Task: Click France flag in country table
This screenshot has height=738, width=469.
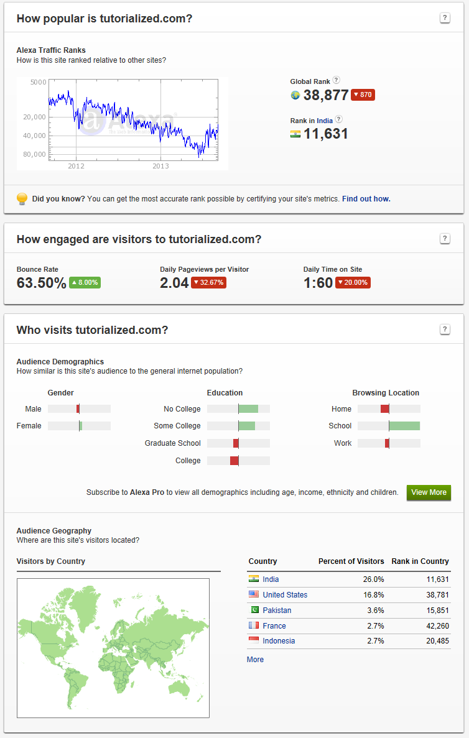Action: click(254, 625)
